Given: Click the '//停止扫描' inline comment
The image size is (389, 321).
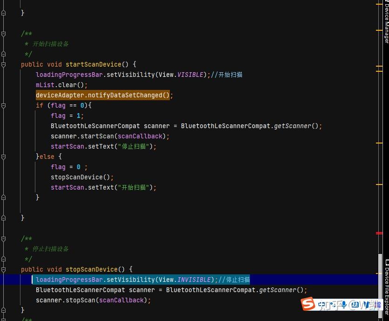Looking at the screenshot, I should click(x=234, y=280).
